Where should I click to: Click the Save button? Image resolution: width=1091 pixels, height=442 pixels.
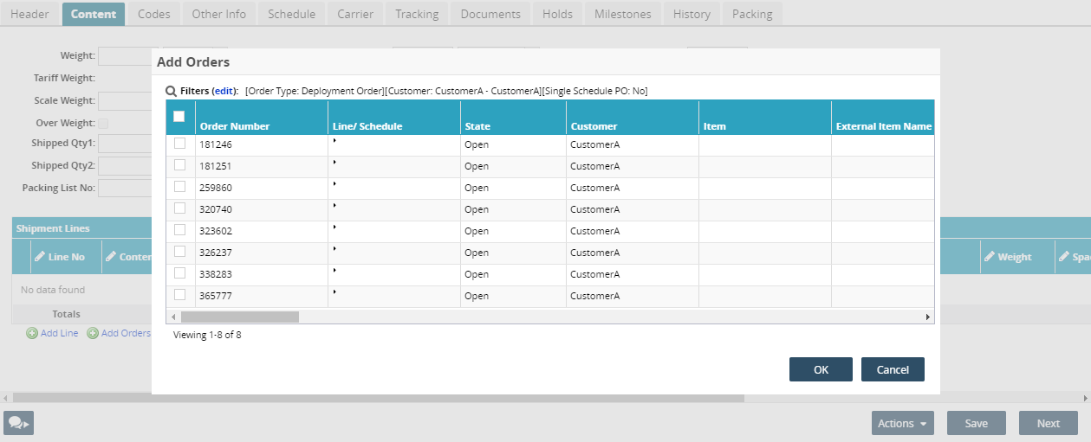tap(977, 423)
